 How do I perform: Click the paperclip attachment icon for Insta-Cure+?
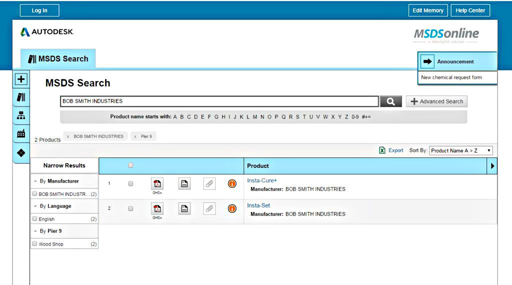click(x=209, y=183)
